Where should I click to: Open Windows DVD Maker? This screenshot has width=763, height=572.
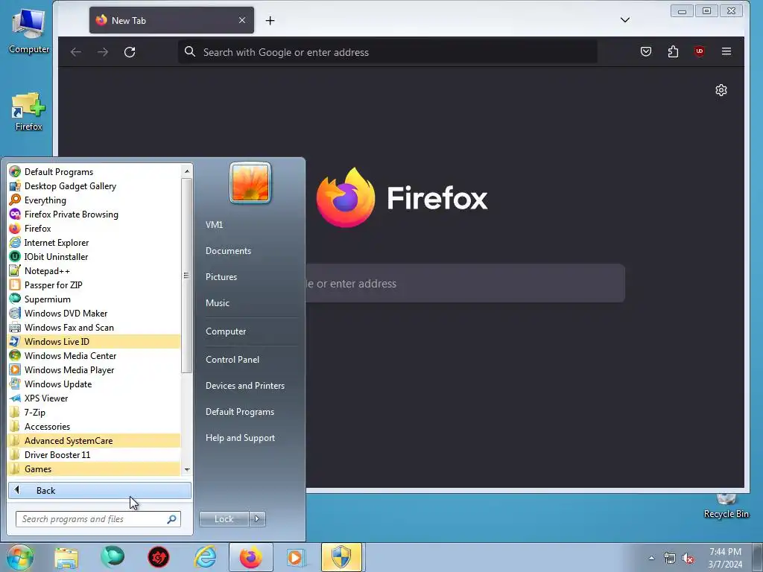pos(95,313)
